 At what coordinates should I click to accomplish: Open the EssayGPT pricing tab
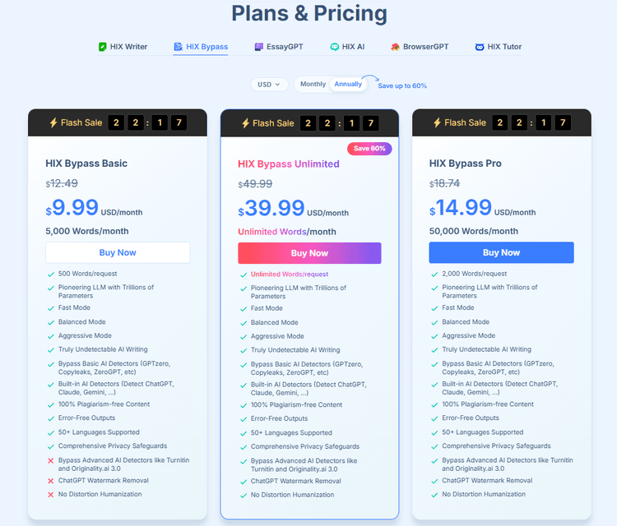tap(284, 47)
